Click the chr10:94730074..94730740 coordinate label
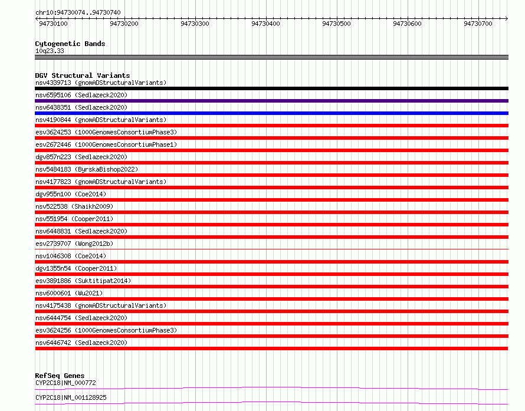This screenshot has height=411, width=525. tap(78, 12)
